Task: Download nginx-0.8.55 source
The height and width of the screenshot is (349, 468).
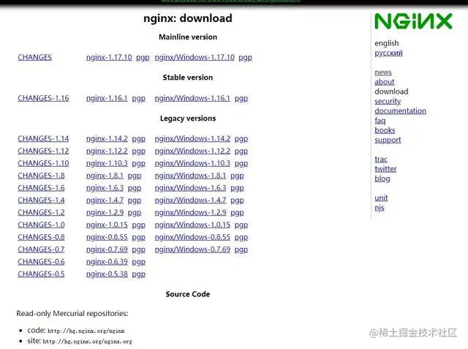Action: (x=107, y=237)
